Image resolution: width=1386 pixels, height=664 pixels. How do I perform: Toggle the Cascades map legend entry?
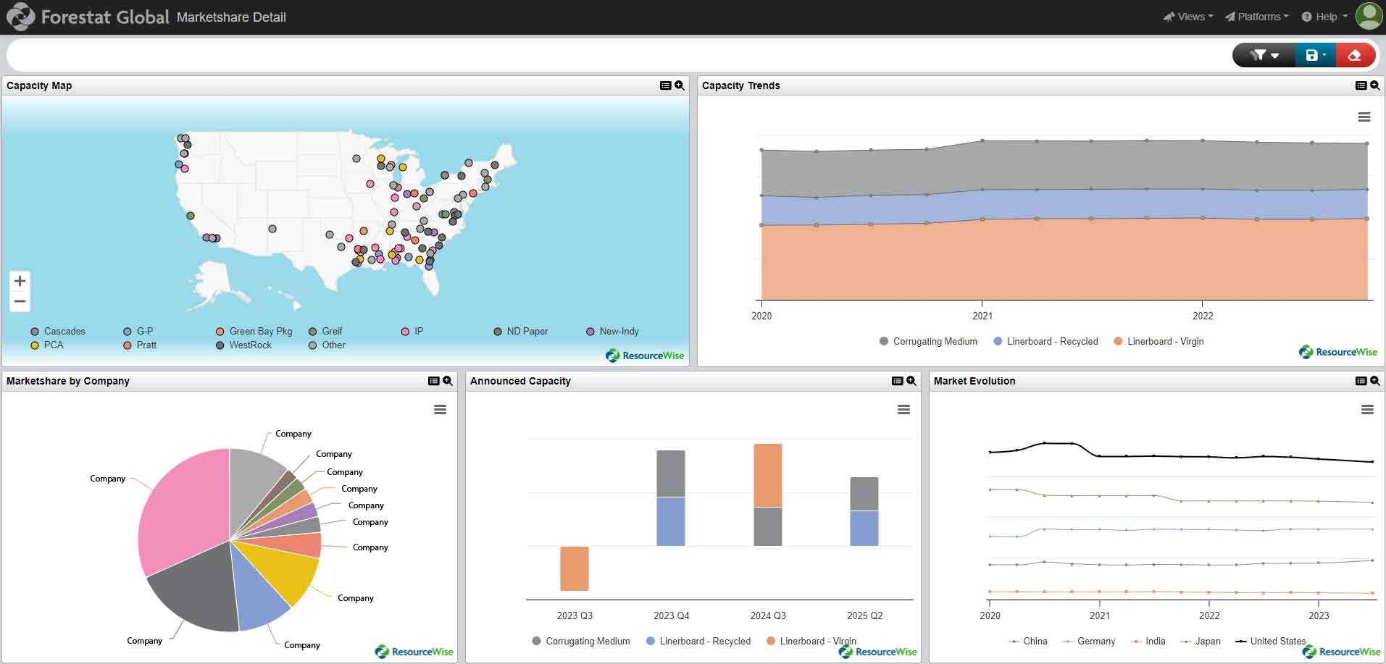click(58, 332)
